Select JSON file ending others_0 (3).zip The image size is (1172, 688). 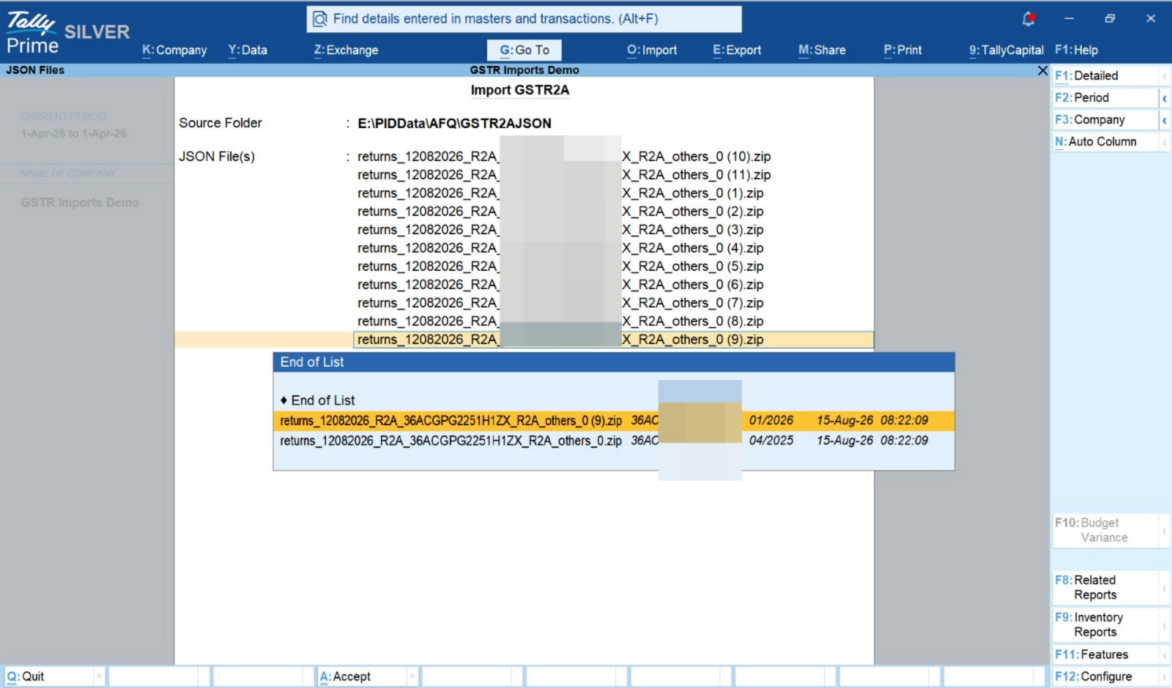(x=560, y=230)
